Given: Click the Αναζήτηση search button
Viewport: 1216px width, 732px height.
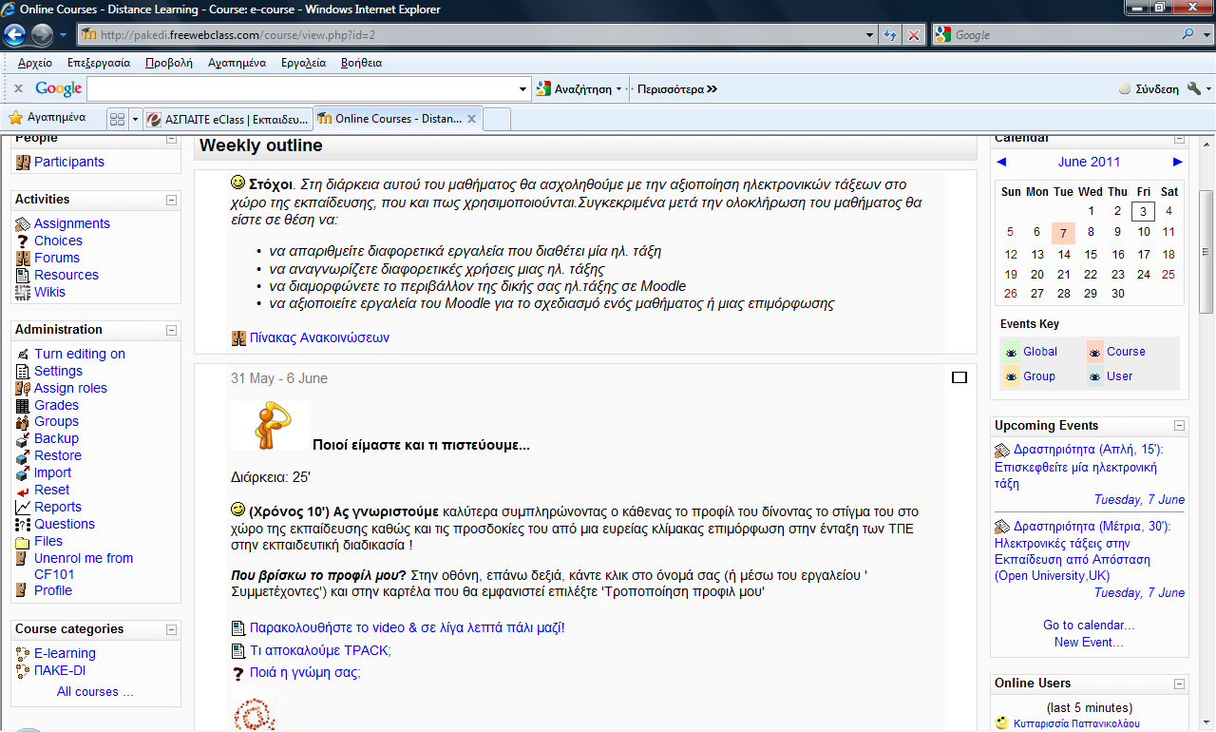Looking at the screenshot, I should click(575, 89).
